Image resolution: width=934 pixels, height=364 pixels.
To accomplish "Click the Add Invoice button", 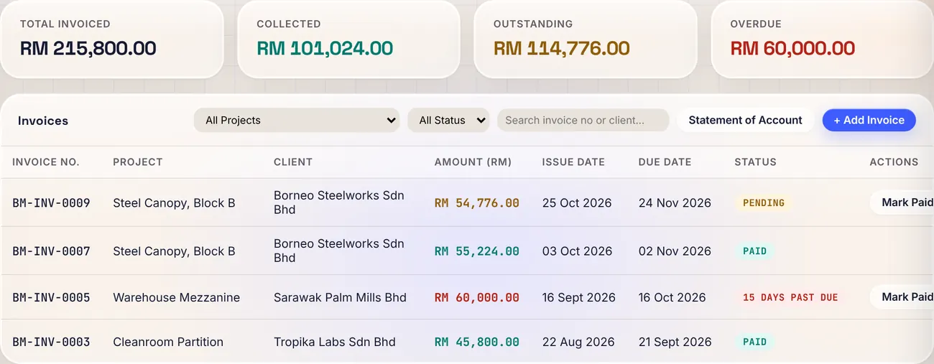I will tap(869, 120).
